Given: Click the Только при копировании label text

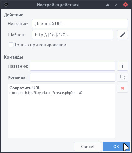Looking at the screenshot, I should pyautogui.click(x=40, y=45).
